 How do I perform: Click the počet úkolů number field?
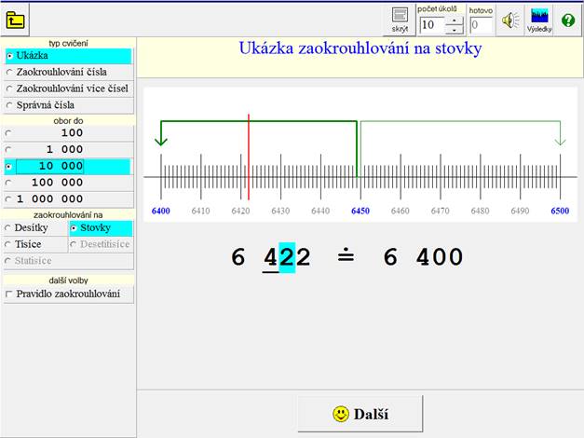click(432, 25)
